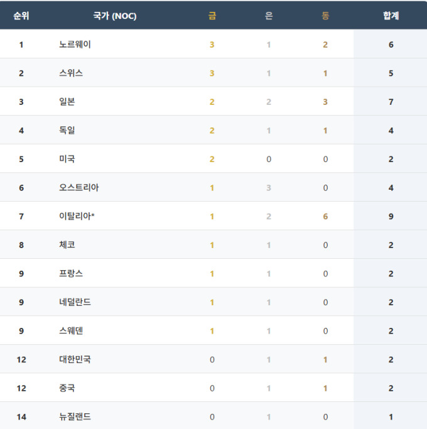Image resolution: width=427 pixels, height=429 pixels.
Task: Click the 체코 country name
Action: [67, 245]
